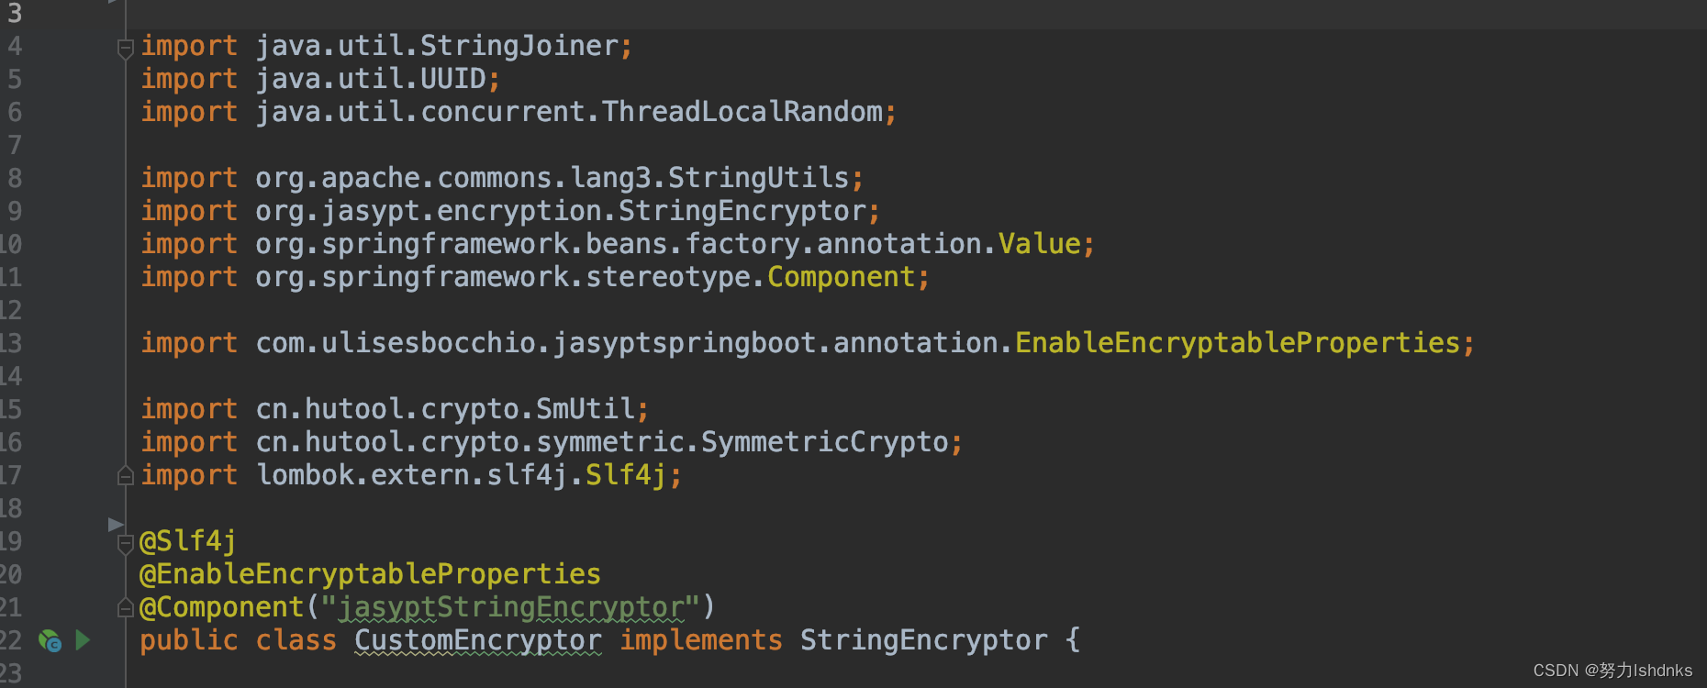
Task: Select ThreadLocalRandom import name
Action: (742, 112)
